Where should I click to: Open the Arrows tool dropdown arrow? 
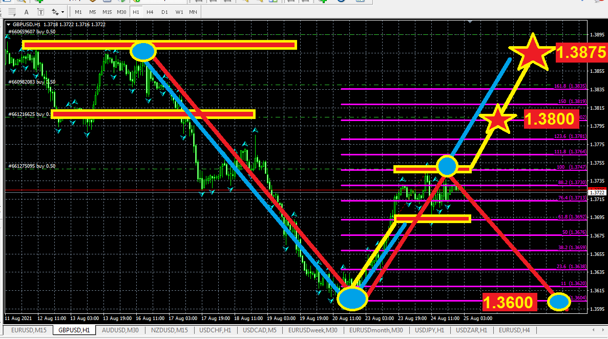click(x=62, y=11)
